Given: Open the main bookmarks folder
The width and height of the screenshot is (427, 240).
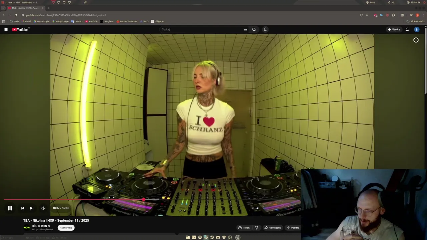Looking at the screenshot, I should coord(14,21).
